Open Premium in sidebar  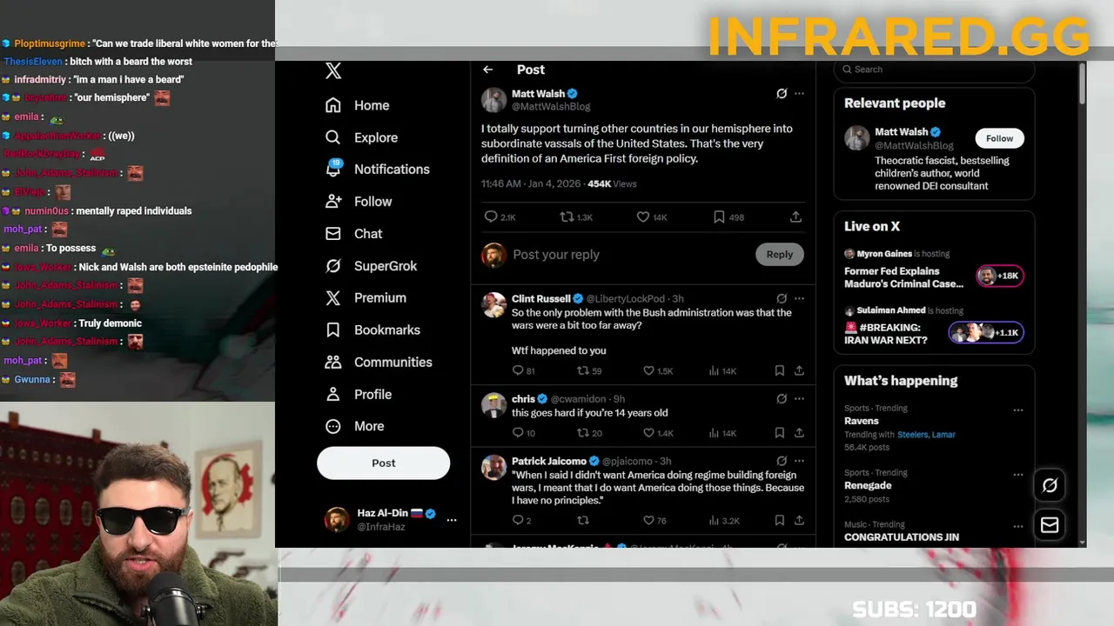click(x=366, y=297)
